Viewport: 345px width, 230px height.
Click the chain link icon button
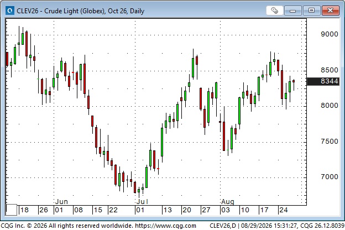[x=274, y=11]
